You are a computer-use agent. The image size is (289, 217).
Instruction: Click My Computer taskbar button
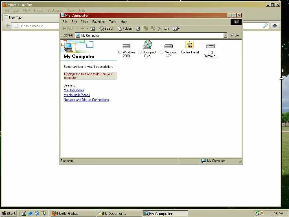point(165,214)
